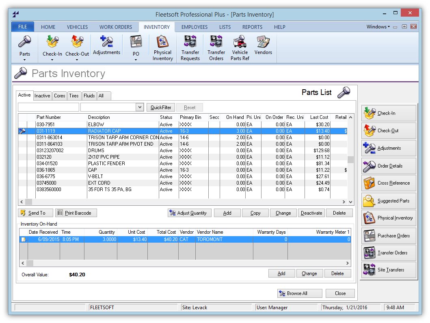Click the Reset filter button
The height and width of the screenshot is (323, 430).
(190, 108)
